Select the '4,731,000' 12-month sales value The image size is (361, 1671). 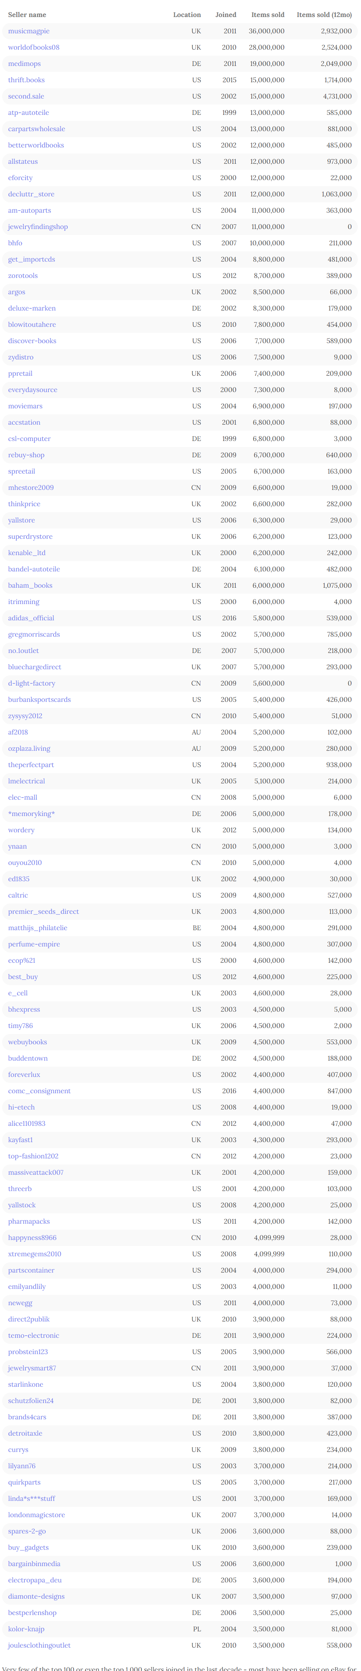(338, 96)
